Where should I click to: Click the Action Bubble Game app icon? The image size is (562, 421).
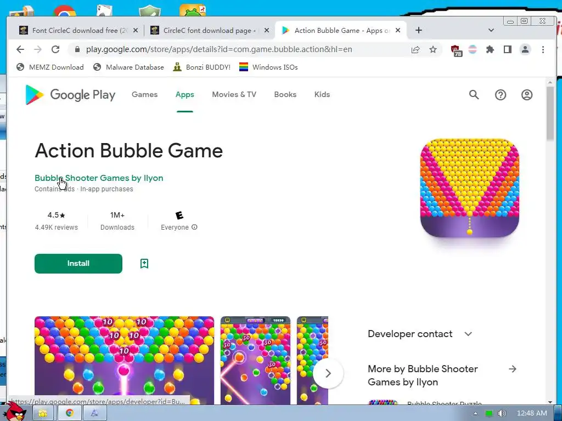tap(470, 188)
